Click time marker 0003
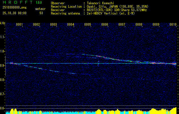The image size is (179, 114). [54, 25]
